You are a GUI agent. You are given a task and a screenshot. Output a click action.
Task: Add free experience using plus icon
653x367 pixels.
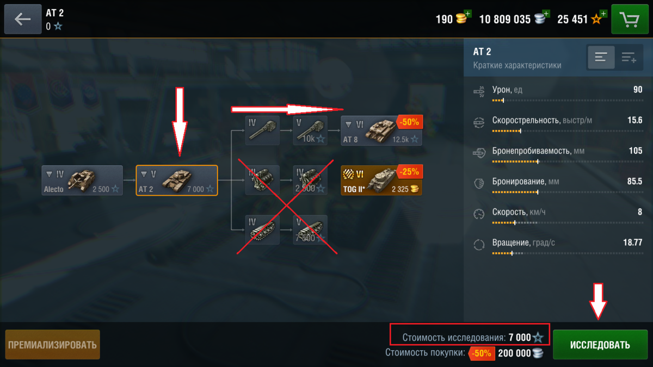603,14
